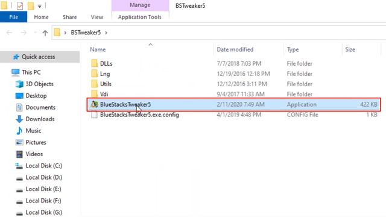Click the 3D Objects cube icon

[19, 84]
